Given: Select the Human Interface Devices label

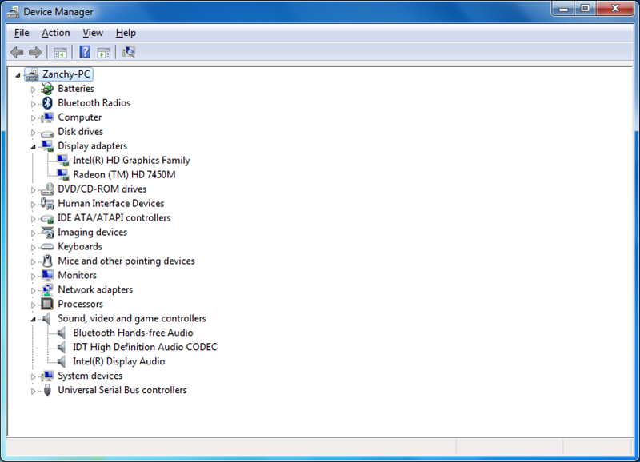Looking at the screenshot, I should pyautogui.click(x=111, y=204).
